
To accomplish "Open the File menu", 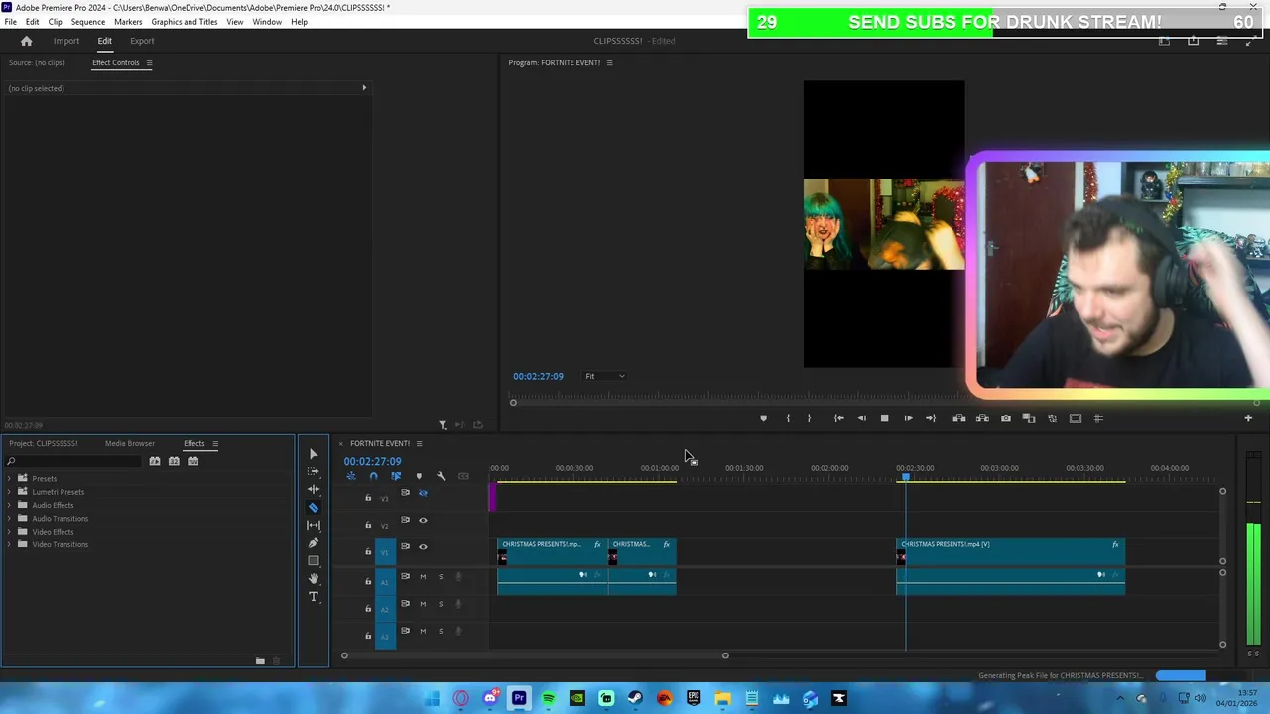I will [x=10, y=22].
